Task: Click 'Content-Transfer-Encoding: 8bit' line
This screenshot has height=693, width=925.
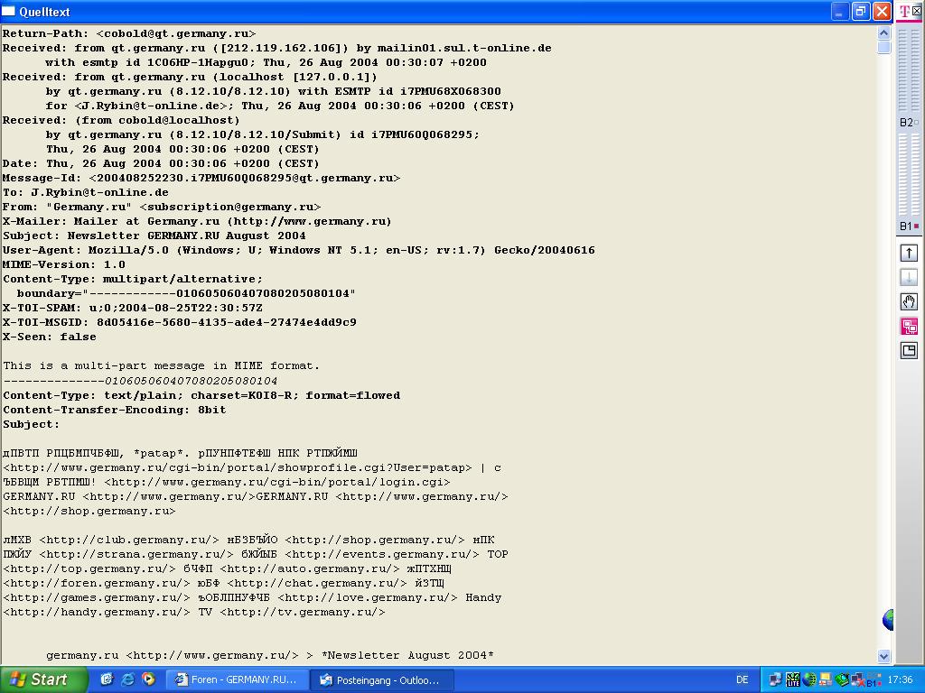Action: [115, 411]
